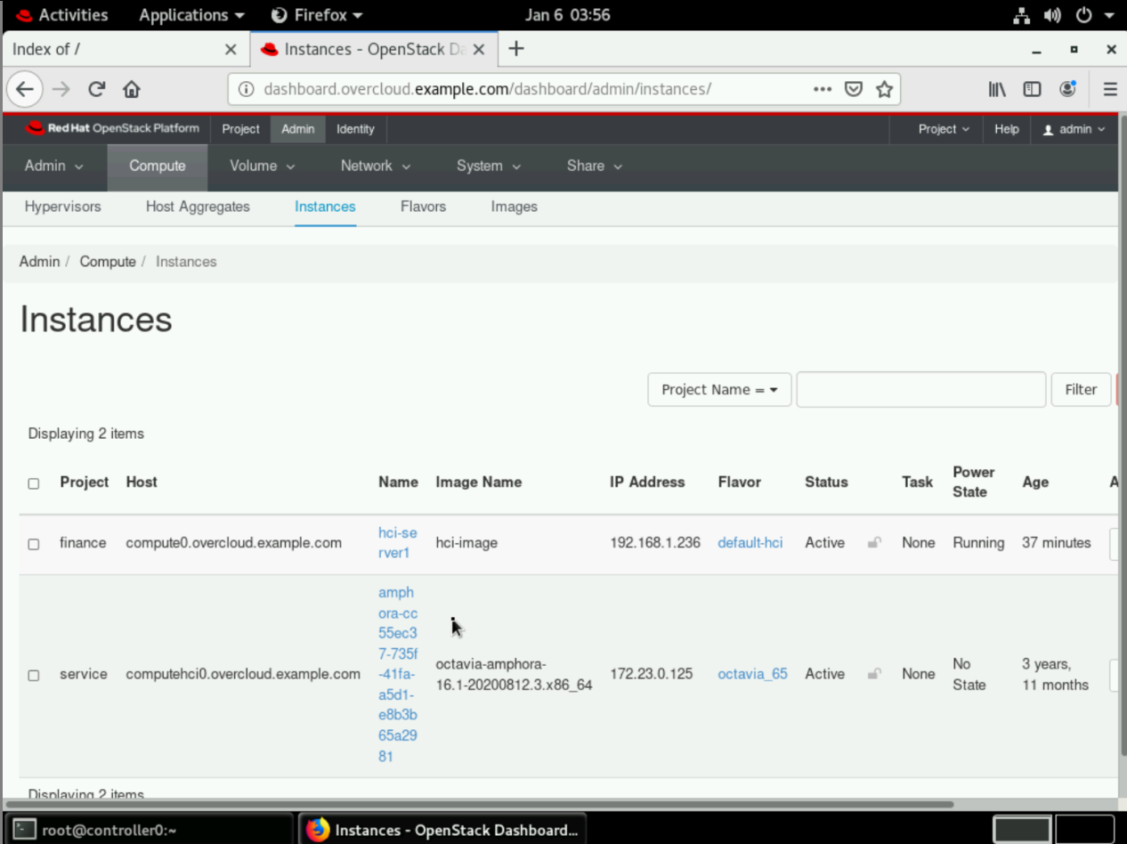Open the Firefox account icon
The height and width of the screenshot is (844, 1127).
1068,89
